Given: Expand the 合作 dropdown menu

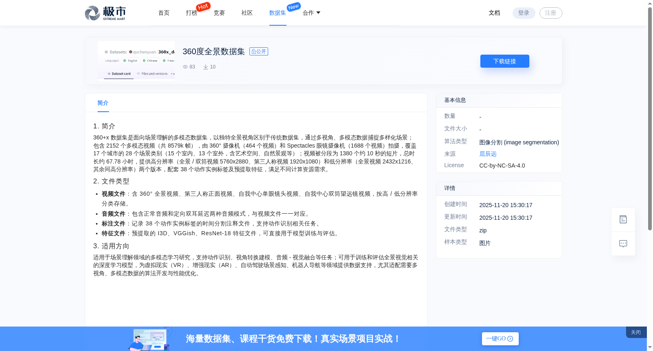Looking at the screenshot, I should pos(311,13).
